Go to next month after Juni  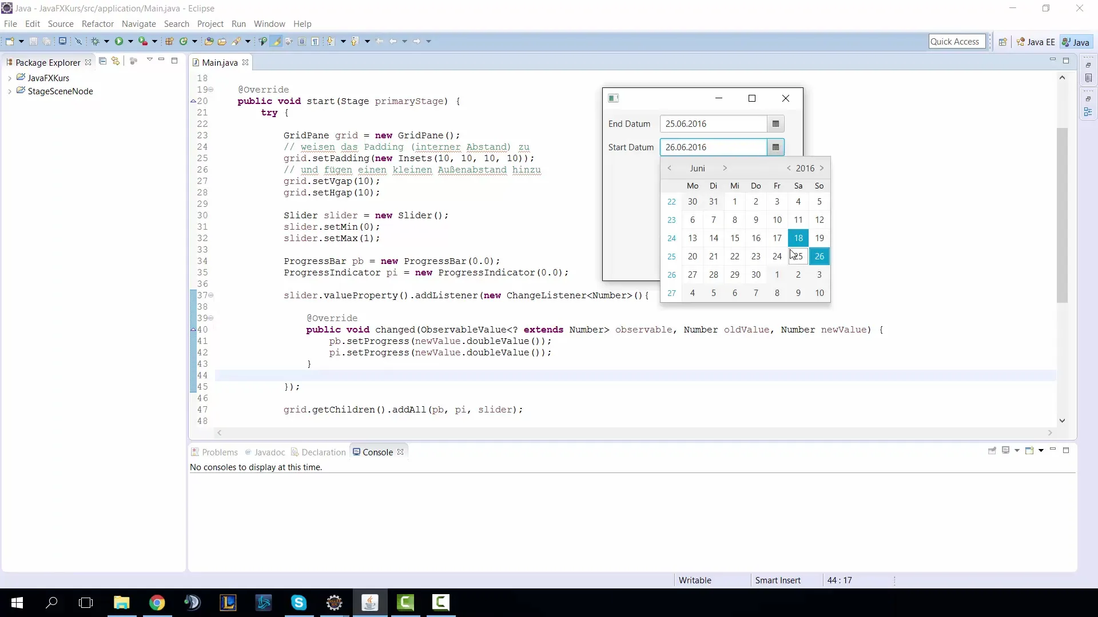(725, 168)
